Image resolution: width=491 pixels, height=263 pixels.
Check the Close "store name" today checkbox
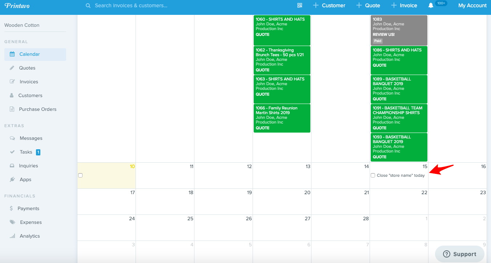[373, 175]
